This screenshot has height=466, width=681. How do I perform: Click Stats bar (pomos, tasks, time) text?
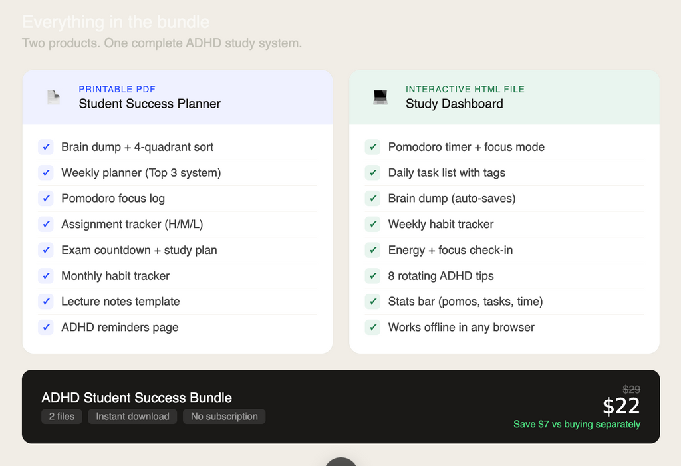[466, 302]
